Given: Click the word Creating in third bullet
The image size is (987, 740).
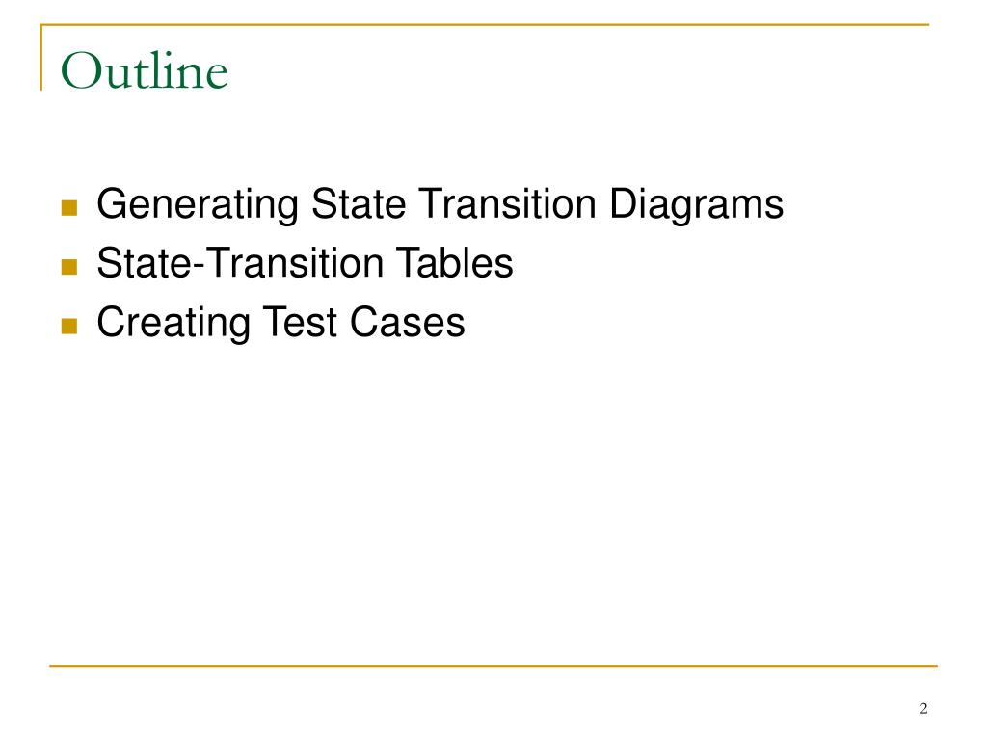Looking at the screenshot, I should click(x=173, y=324).
